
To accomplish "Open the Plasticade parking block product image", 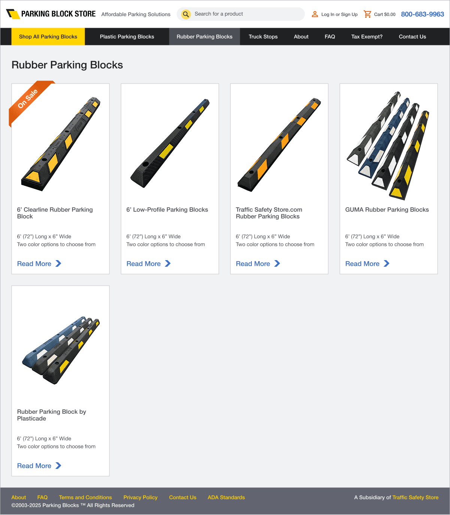I will click(61, 350).
